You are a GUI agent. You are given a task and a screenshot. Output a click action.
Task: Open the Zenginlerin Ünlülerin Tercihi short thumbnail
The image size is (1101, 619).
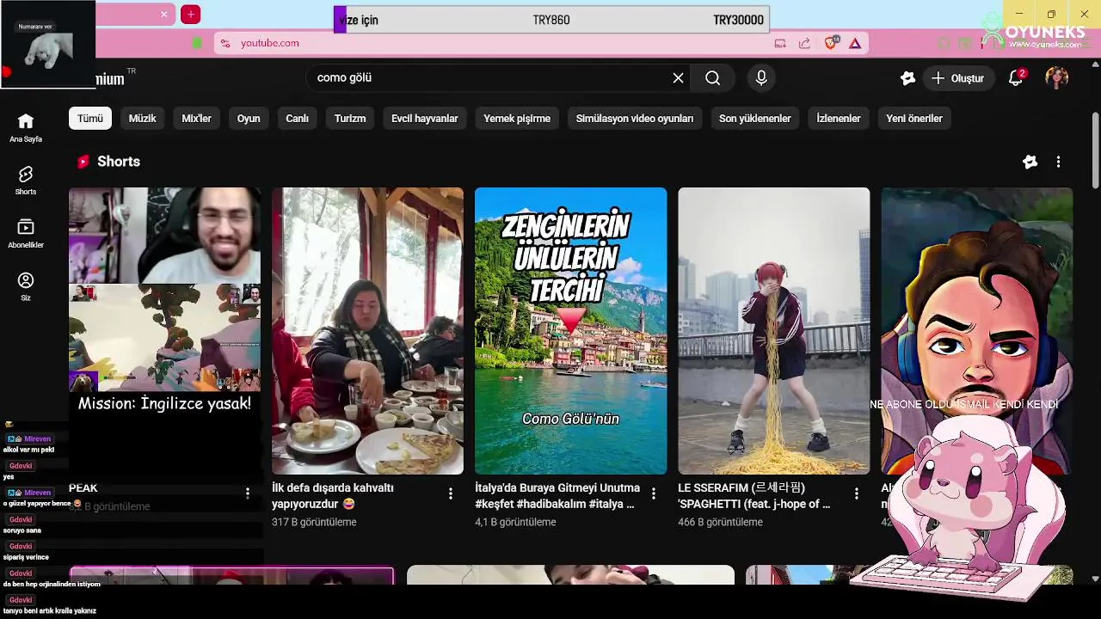coord(570,331)
